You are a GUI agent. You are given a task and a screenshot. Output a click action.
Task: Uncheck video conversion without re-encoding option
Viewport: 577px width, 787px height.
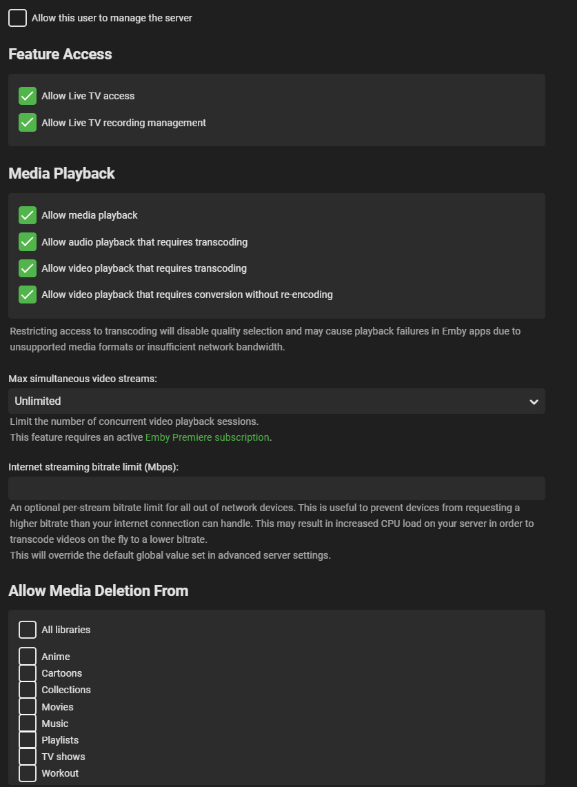click(28, 295)
